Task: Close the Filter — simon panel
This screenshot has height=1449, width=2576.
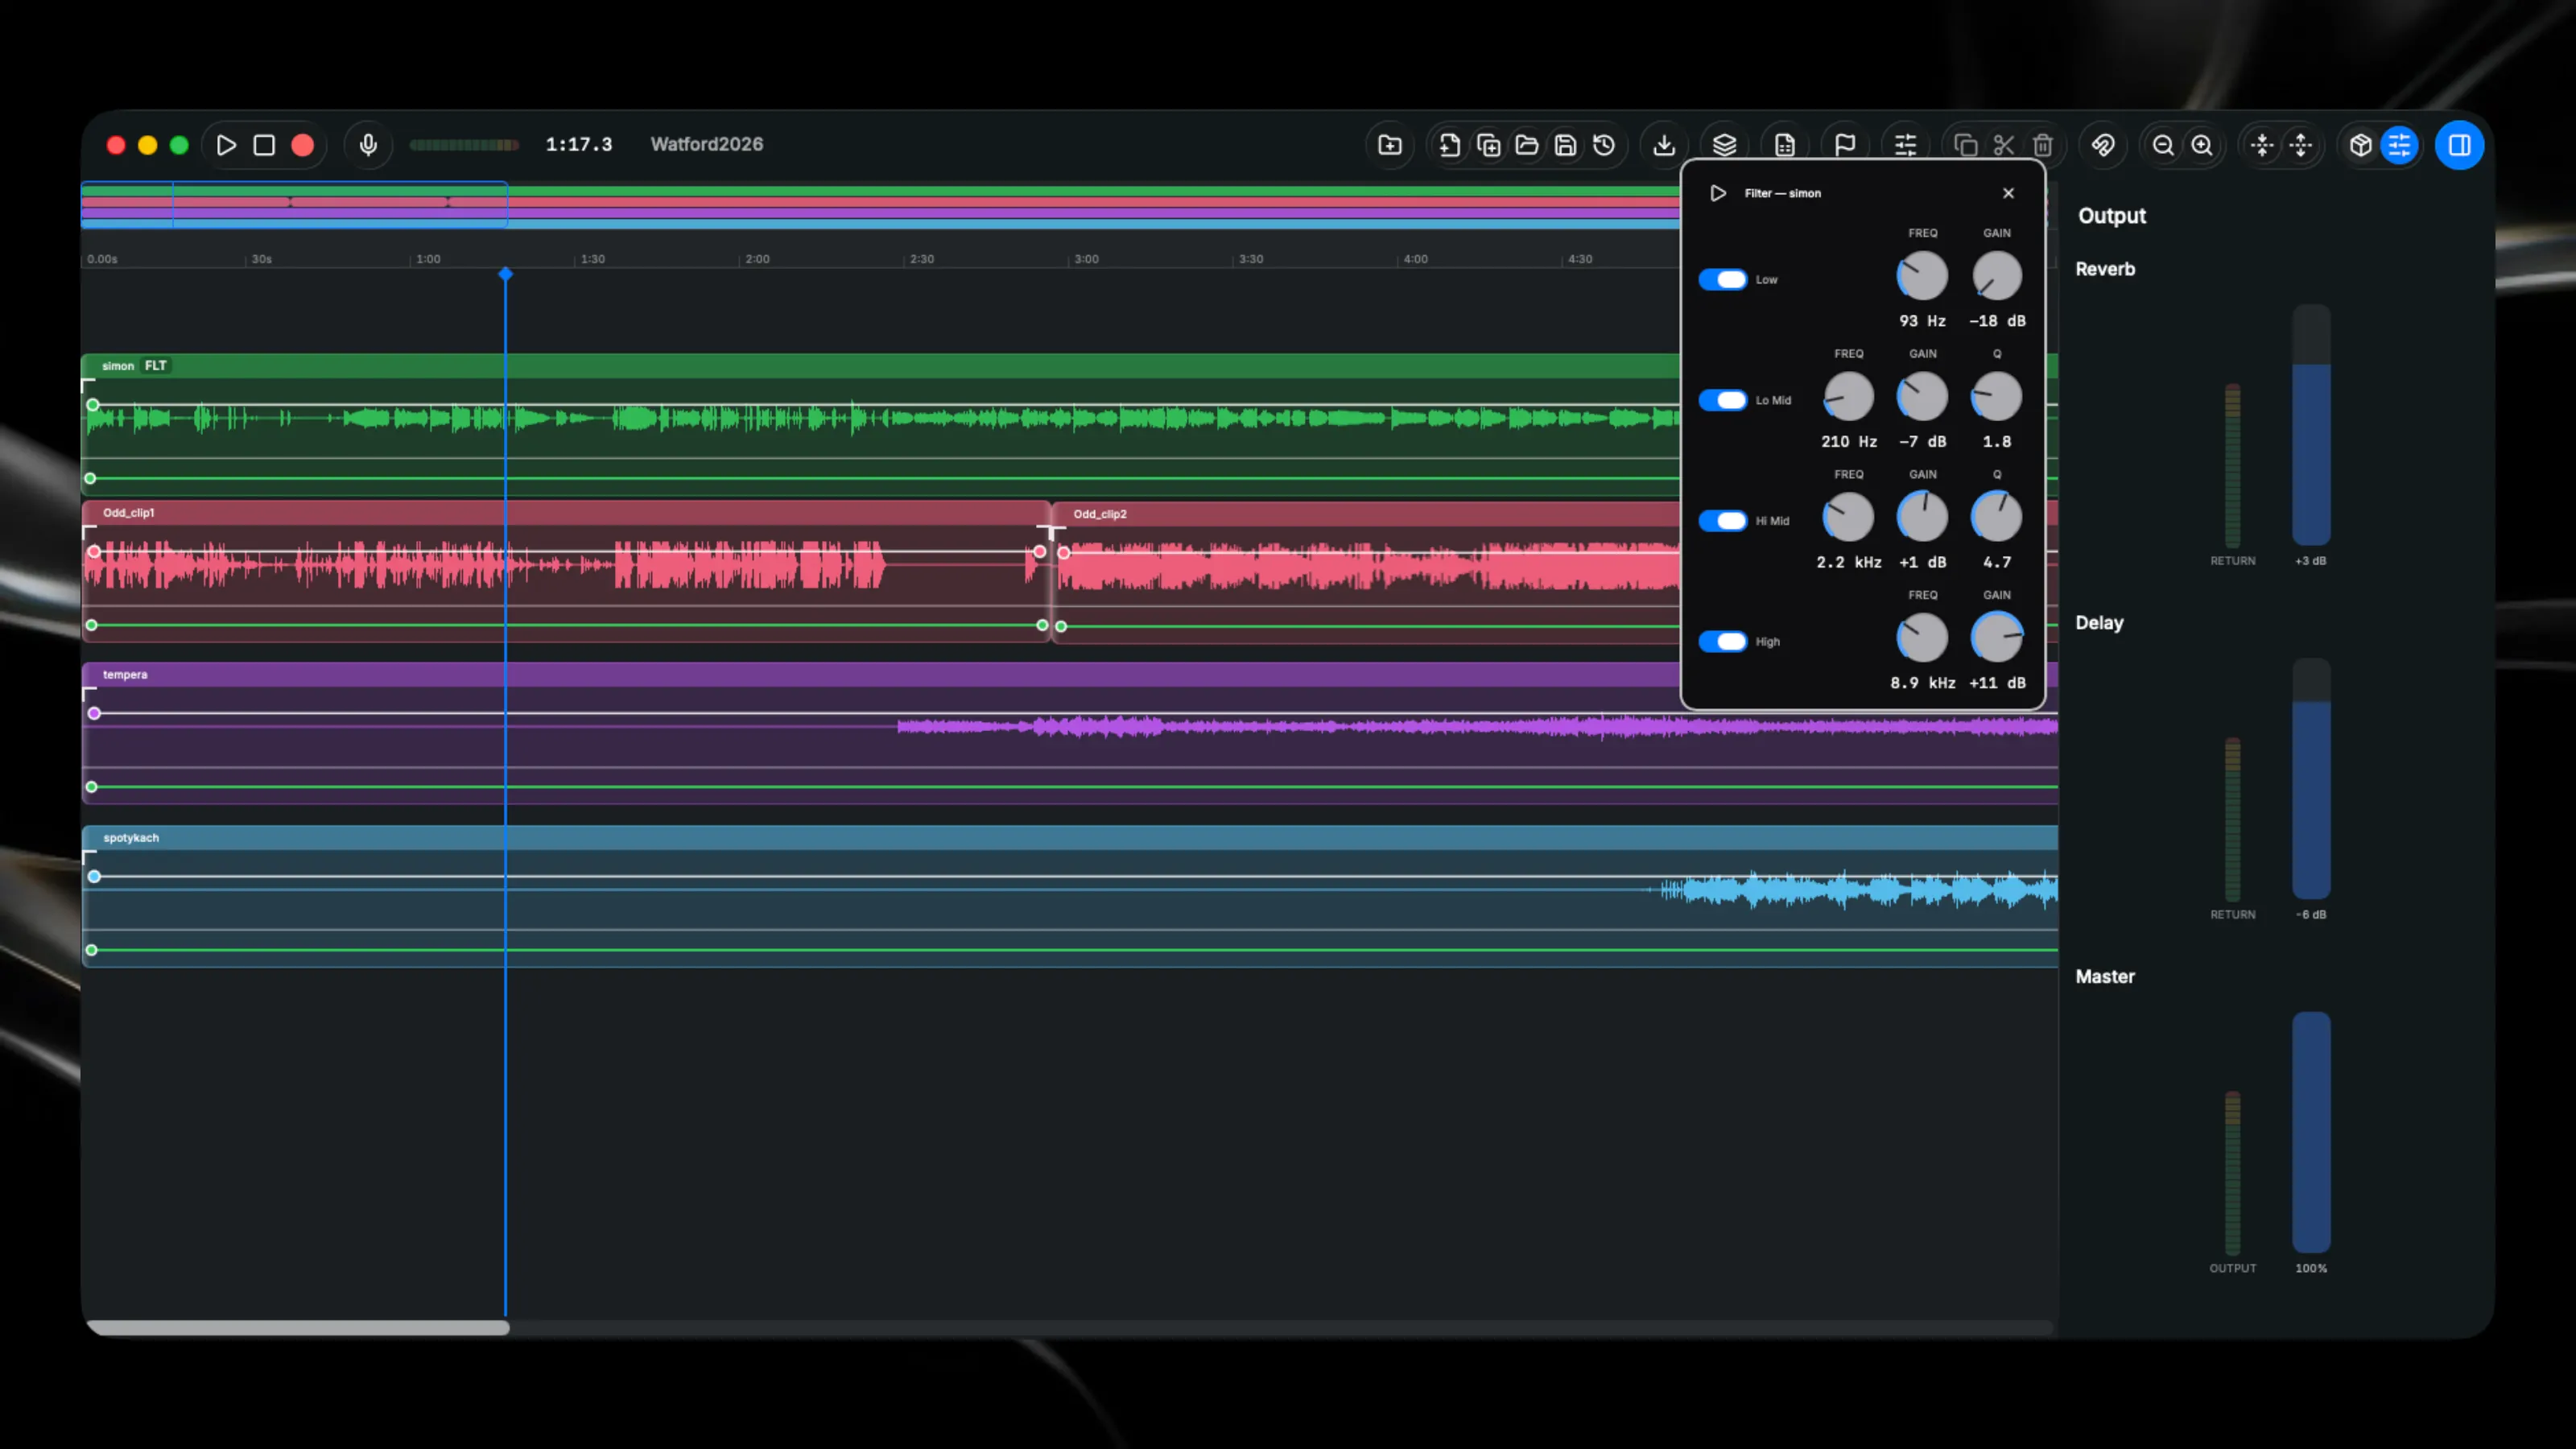Action: click(2009, 193)
